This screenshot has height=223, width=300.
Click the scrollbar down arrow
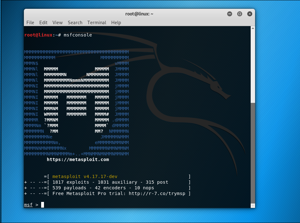(253, 206)
